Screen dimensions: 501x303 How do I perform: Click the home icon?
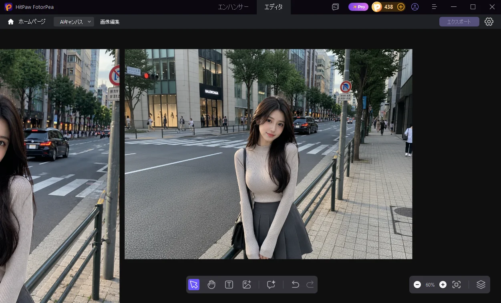(x=11, y=22)
